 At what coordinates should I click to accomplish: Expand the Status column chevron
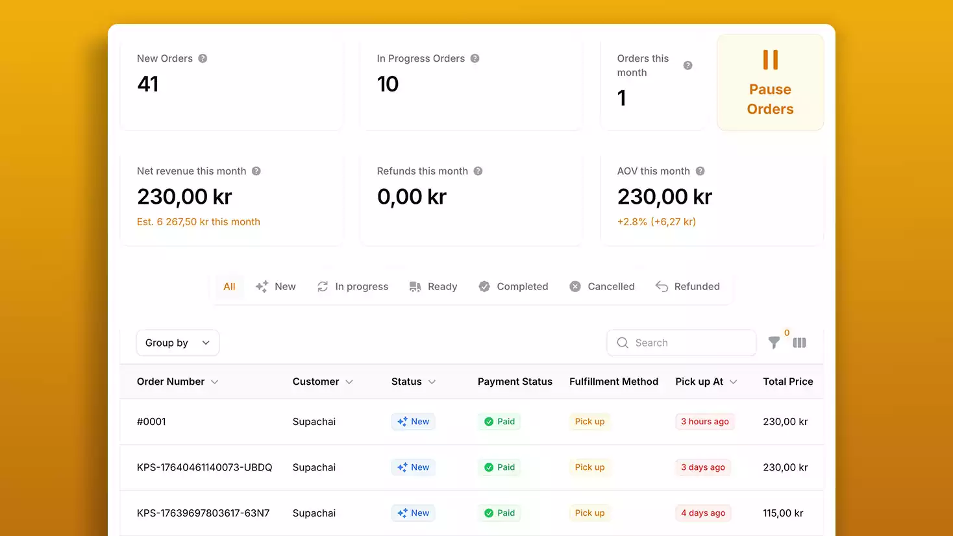pos(432,382)
